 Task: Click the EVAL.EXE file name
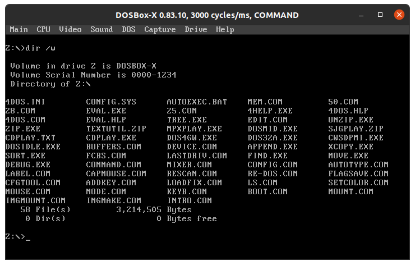click(x=106, y=111)
